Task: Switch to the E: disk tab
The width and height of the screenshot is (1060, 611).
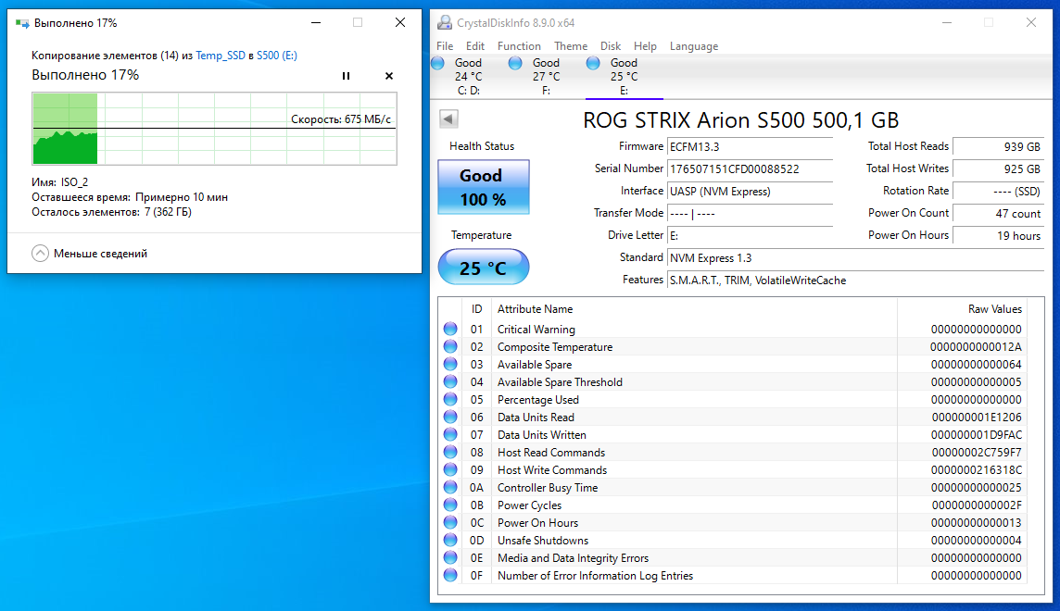Action: [x=624, y=76]
